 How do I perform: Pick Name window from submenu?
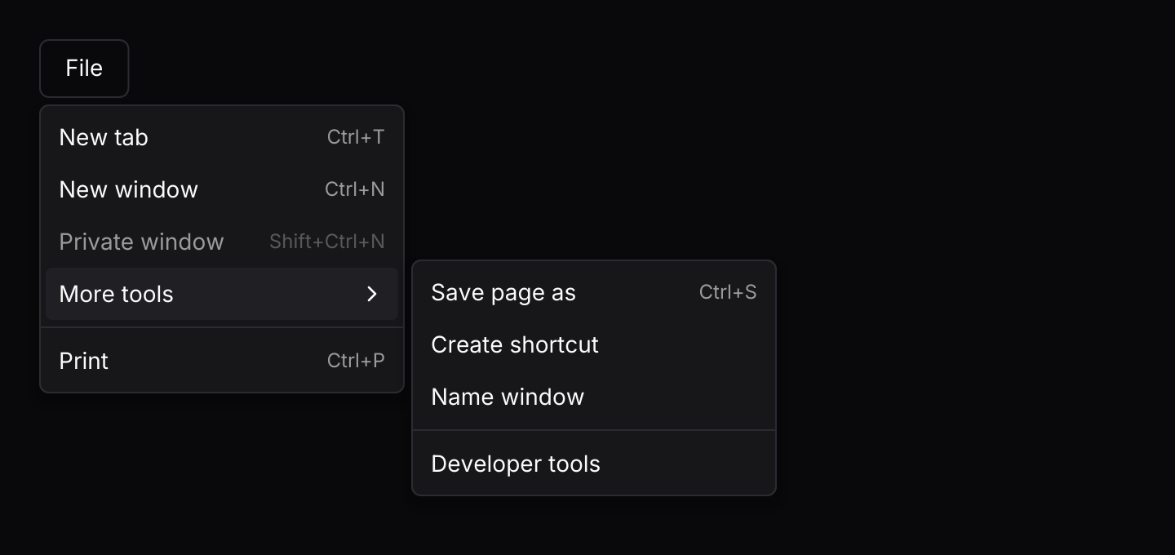pyautogui.click(x=594, y=397)
